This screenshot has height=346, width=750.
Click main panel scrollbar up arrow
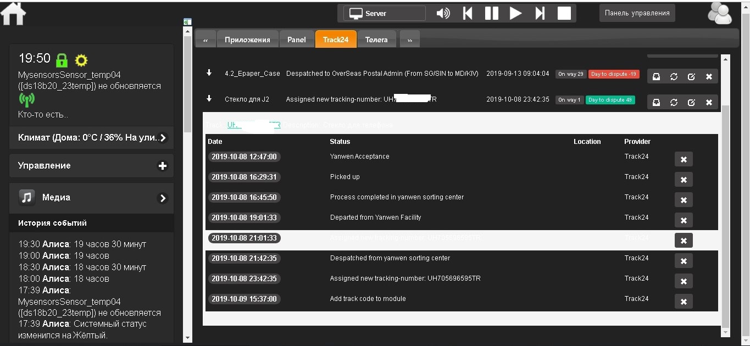[x=725, y=58]
